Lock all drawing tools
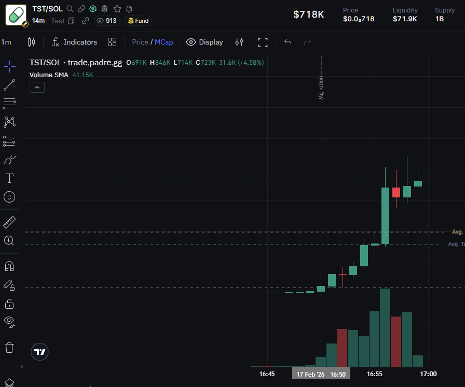The height and width of the screenshot is (387, 465). click(9, 304)
